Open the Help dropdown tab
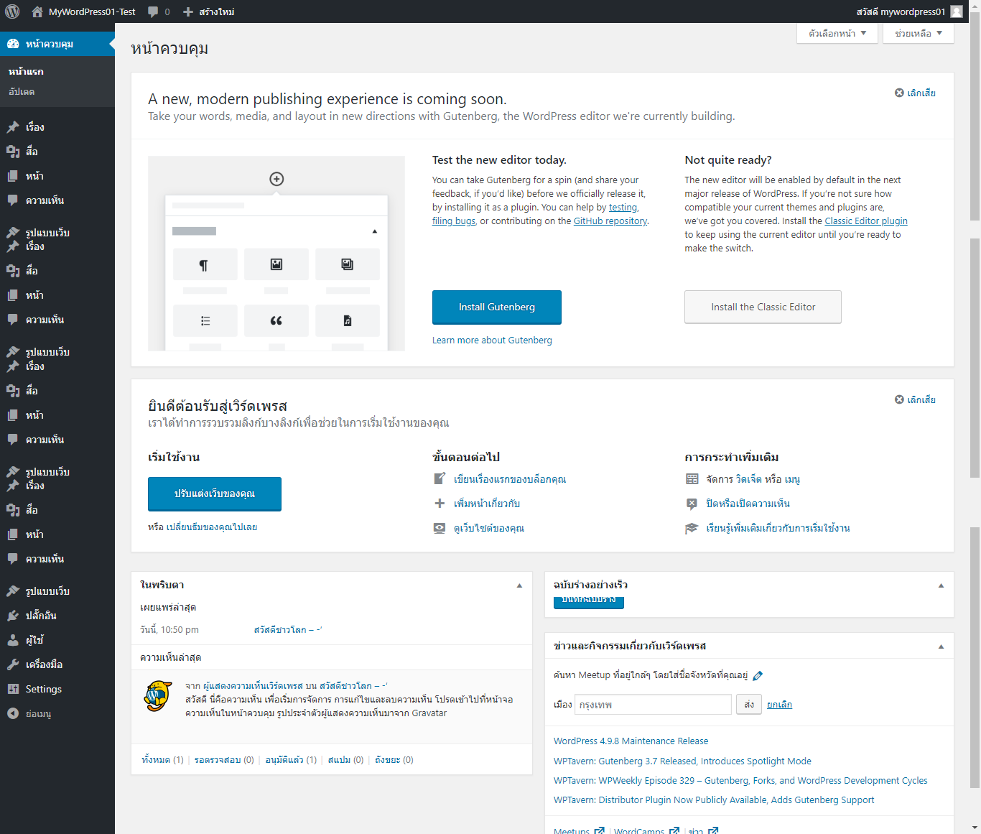This screenshot has width=981, height=834. 918,33
